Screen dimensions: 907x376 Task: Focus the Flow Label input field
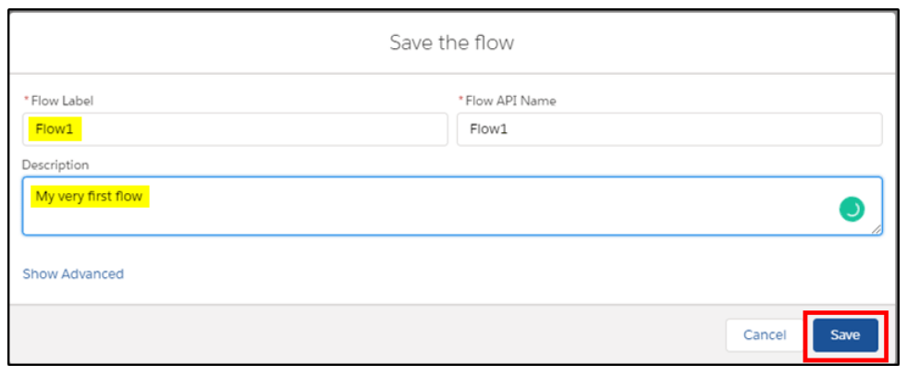(x=235, y=129)
